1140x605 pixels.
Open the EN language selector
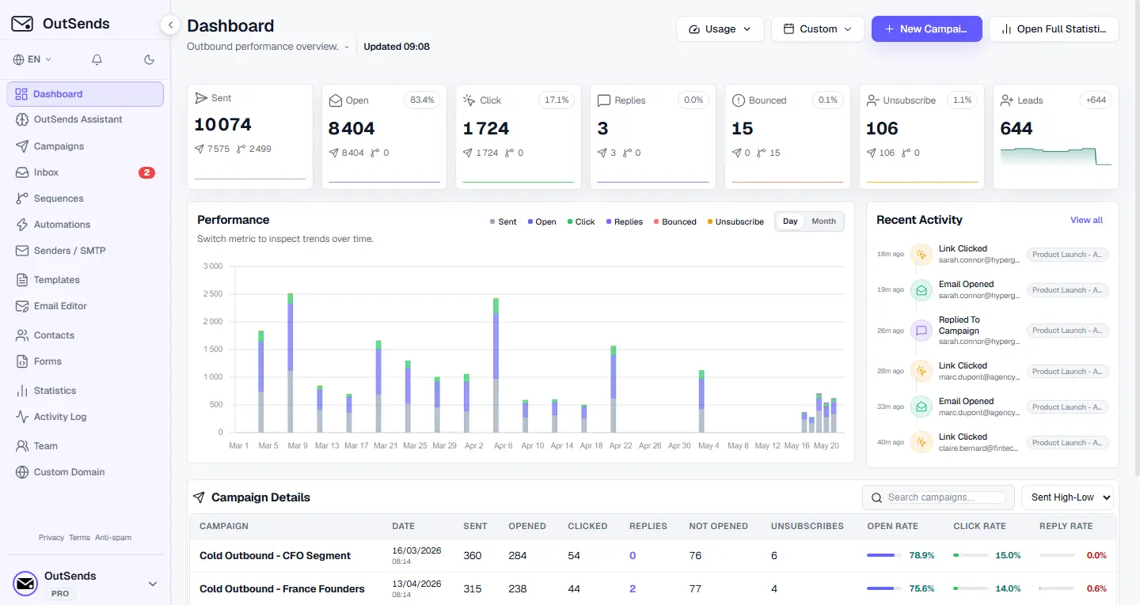click(32, 59)
